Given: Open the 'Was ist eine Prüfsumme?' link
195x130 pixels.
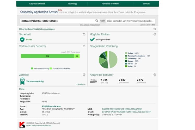Looking at the screenshot, I should 90,25.
